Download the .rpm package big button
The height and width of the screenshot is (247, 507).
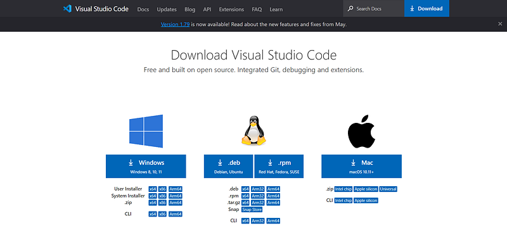(279, 166)
